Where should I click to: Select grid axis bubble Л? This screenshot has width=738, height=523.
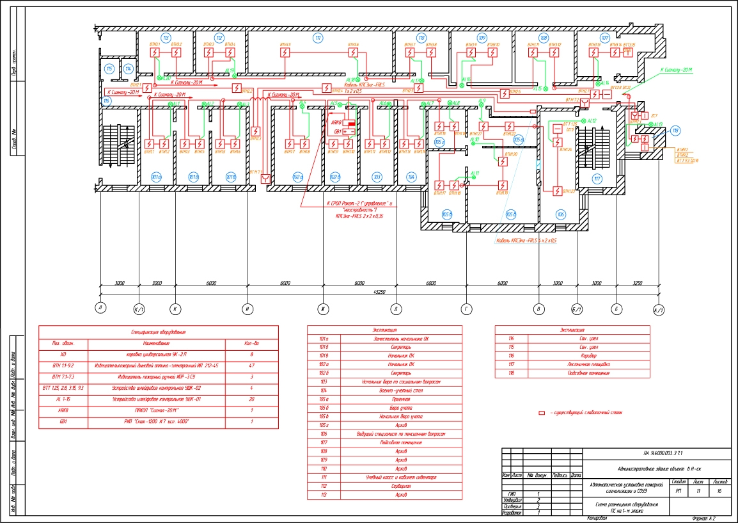pos(100,308)
